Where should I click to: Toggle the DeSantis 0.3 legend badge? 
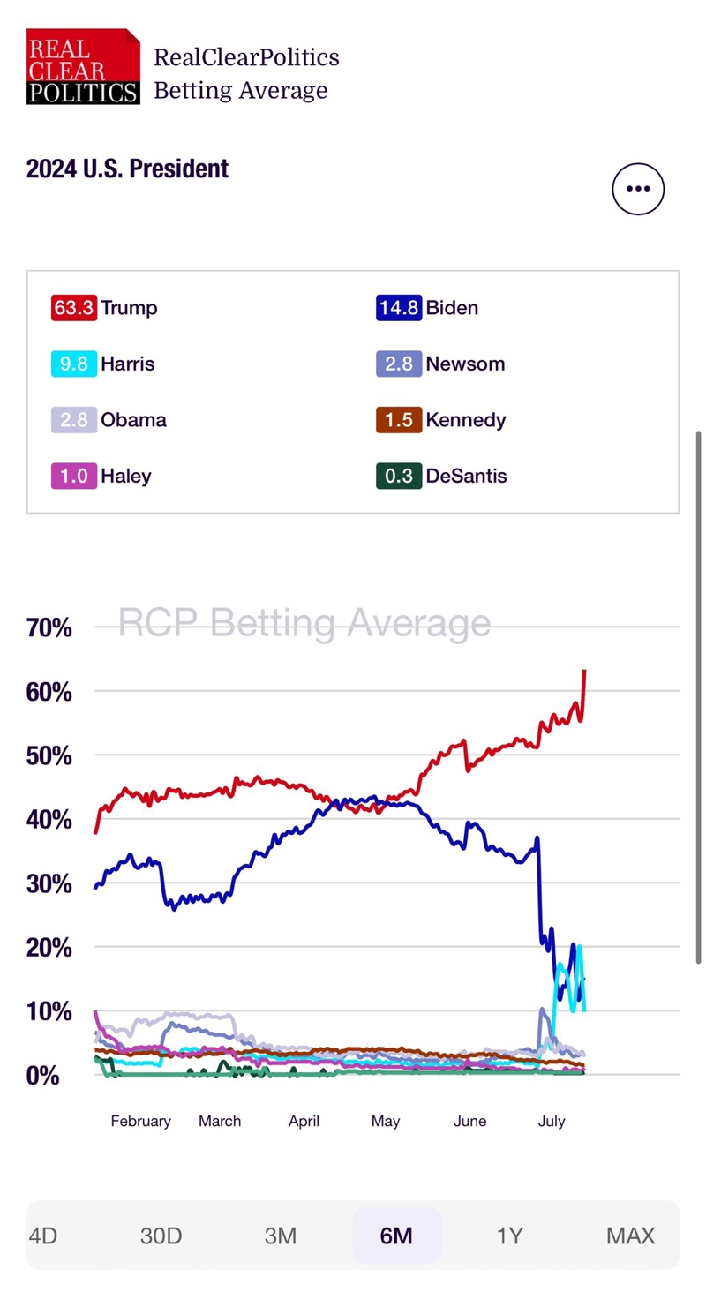398,476
